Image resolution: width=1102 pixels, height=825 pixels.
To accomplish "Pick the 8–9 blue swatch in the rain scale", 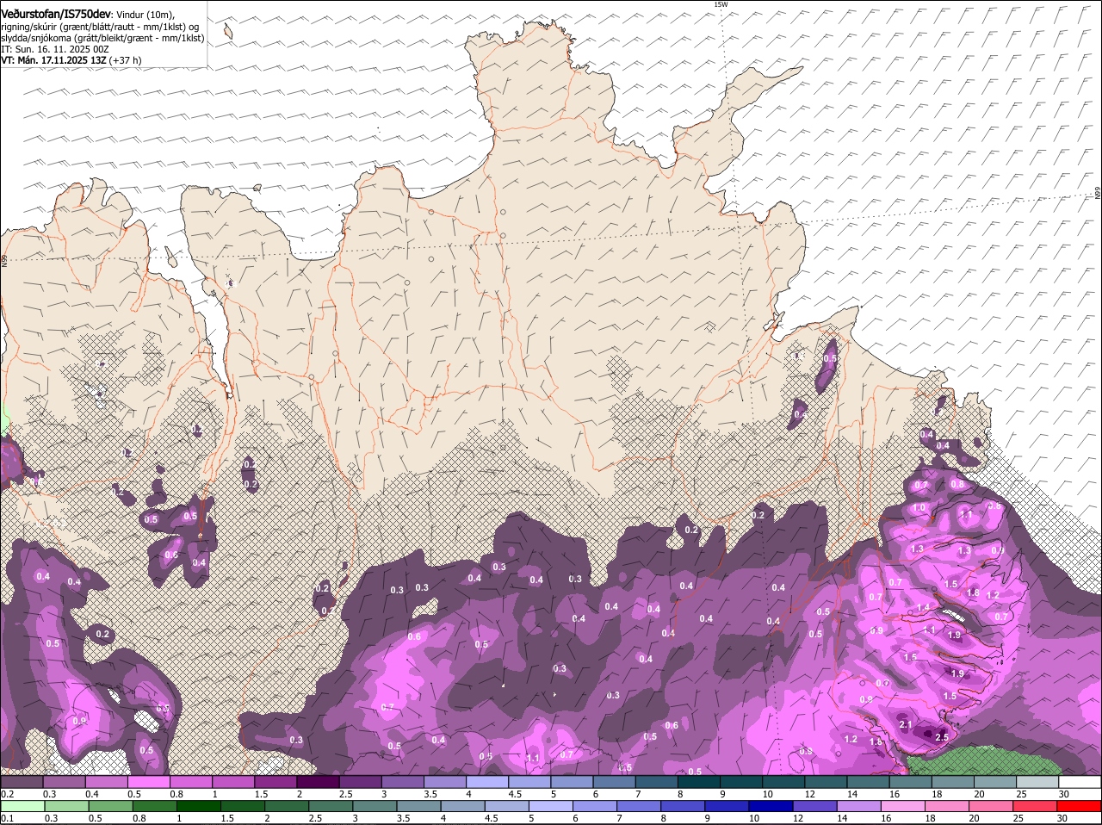I will tap(684, 806).
